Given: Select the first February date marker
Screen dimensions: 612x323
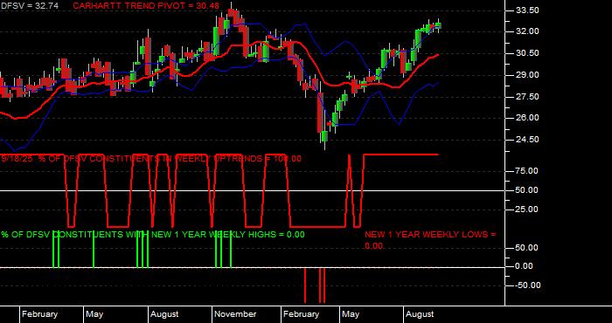Looking at the screenshot, I should 40,314.
